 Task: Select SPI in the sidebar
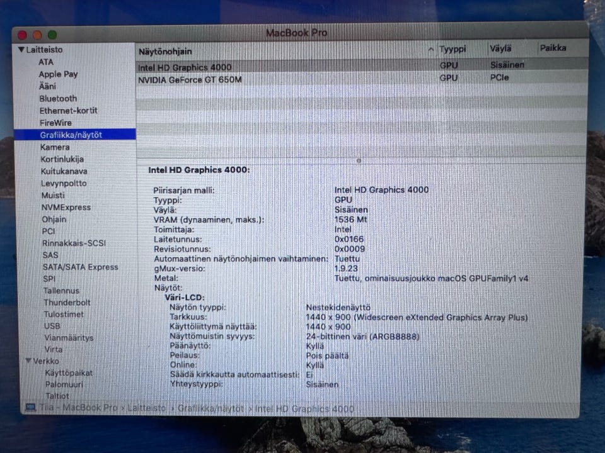[x=49, y=279]
